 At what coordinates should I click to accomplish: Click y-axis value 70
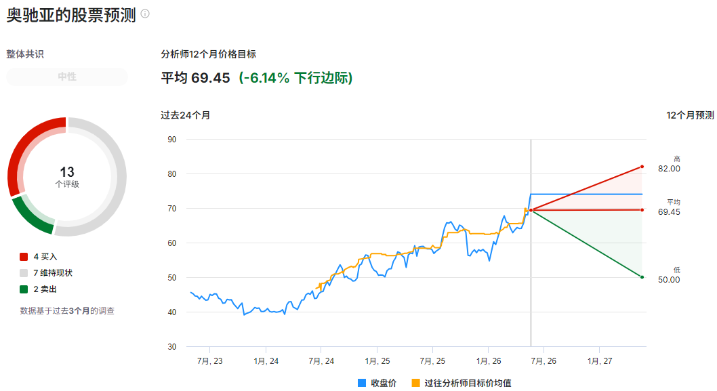pos(172,209)
